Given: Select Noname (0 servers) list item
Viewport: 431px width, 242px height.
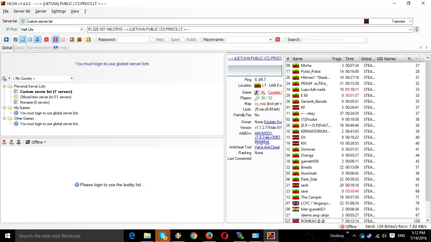Looking at the screenshot, I should pyautogui.click(x=35, y=102).
